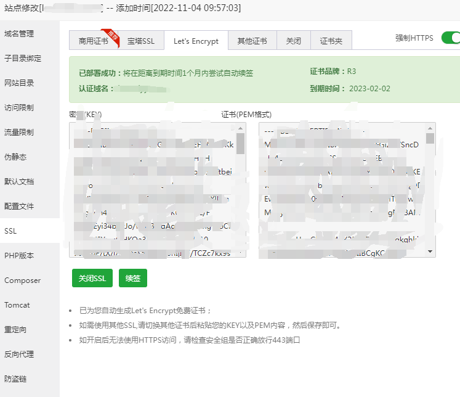This screenshot has width=460, height=397.
Task: Switch to 其他证书 tab
Action: [252, 41]
